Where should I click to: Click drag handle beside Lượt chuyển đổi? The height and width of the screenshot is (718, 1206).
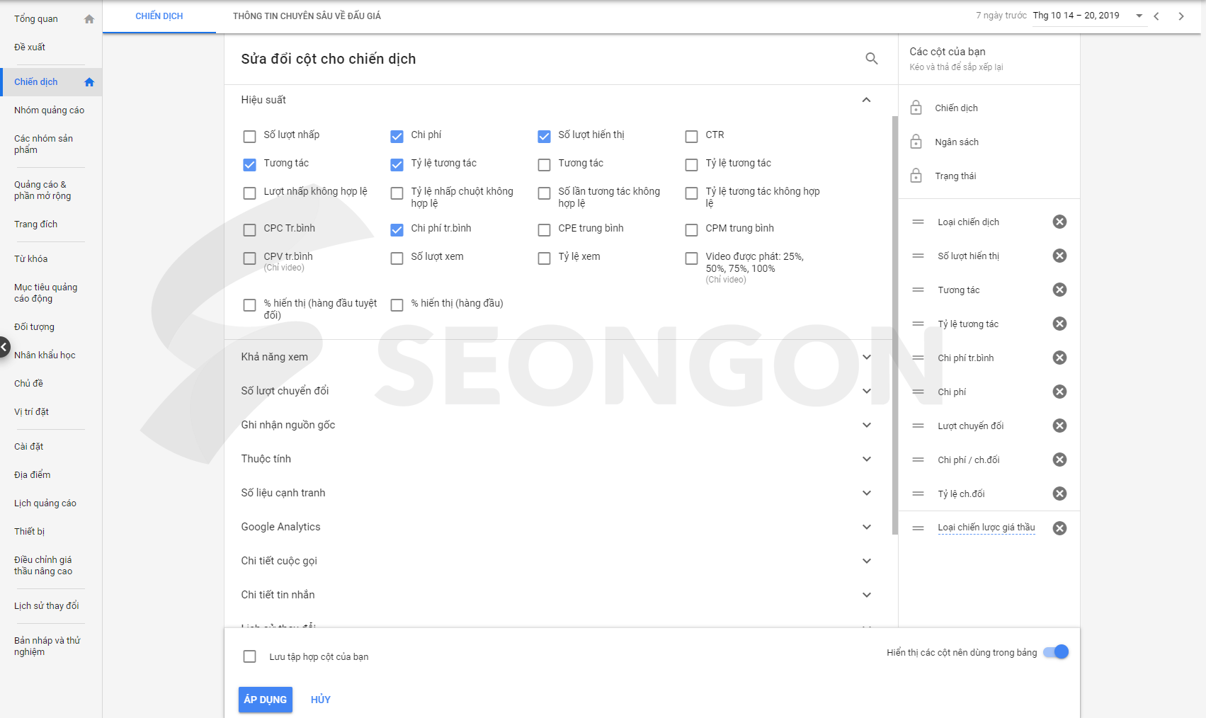[918, 426]
